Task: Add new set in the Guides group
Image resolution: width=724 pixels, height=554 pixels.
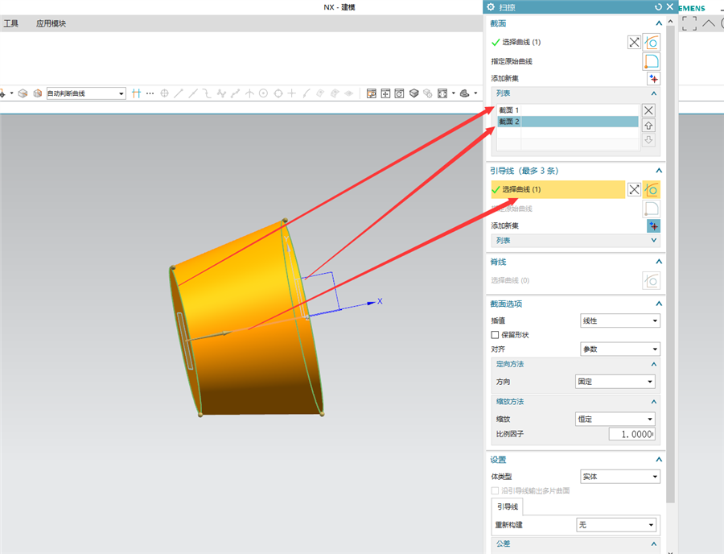Action: (x=653, y=226)
